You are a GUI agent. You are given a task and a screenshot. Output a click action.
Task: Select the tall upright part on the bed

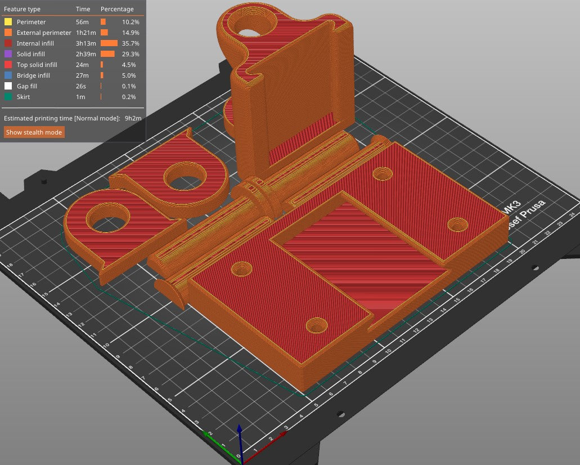click(293, 96)
